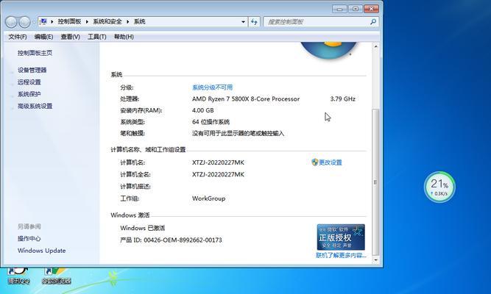Screen dimensions: 491x294
Task: Click 系统 breadcrumb in address bar
Action: 140,21
